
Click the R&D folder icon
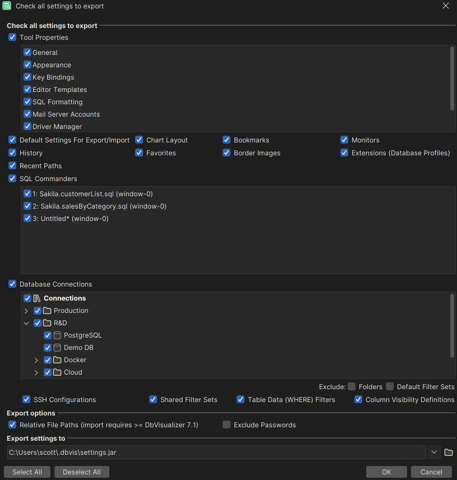tap(47, 323)
